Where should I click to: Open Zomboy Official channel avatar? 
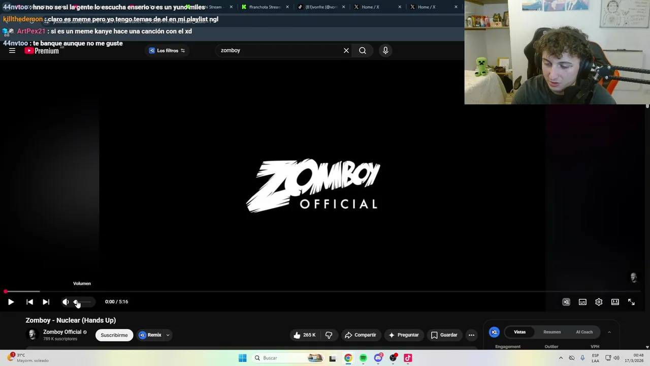[x=32, y=334]
